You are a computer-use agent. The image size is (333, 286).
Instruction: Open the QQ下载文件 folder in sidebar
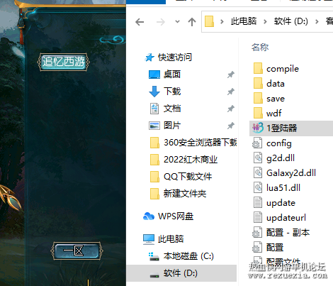click(x=188, y=177)
